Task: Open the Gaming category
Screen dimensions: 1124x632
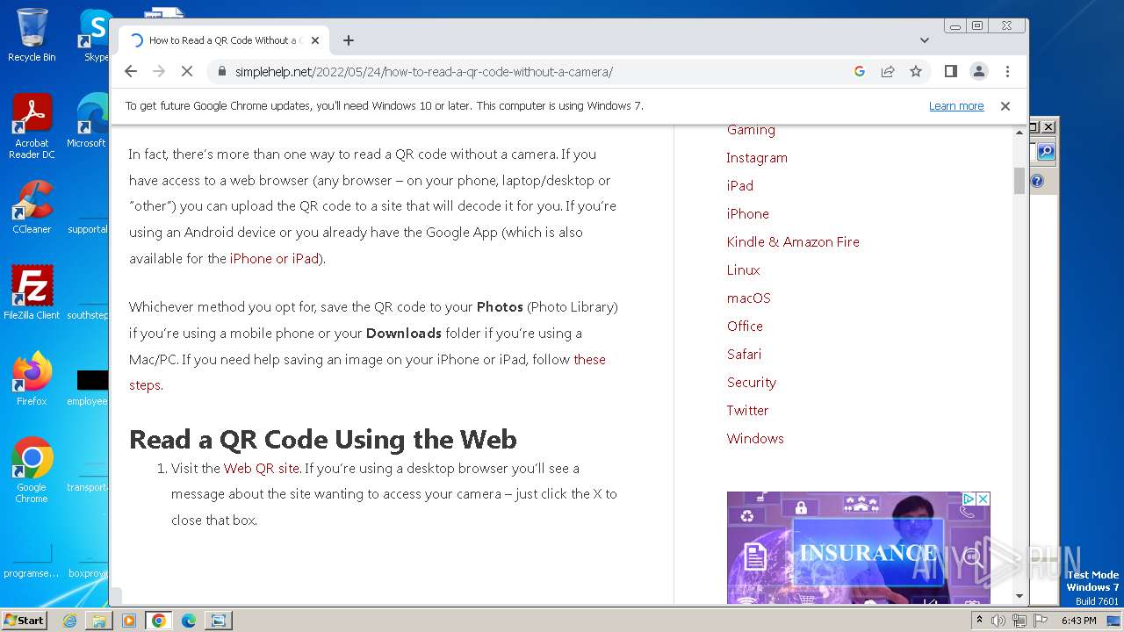Action: [751, 130]
